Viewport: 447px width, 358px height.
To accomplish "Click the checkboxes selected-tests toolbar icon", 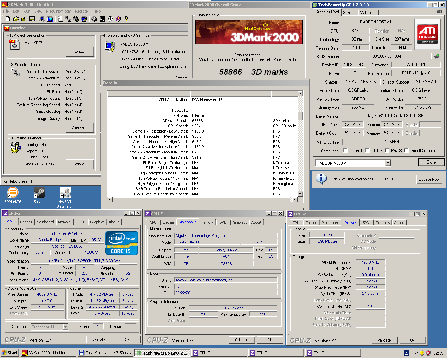I will click(x=68, y=19).
